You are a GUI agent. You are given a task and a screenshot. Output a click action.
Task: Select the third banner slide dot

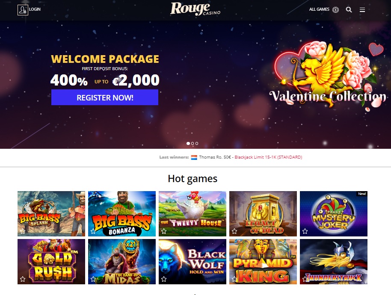[x=197, y=144]
